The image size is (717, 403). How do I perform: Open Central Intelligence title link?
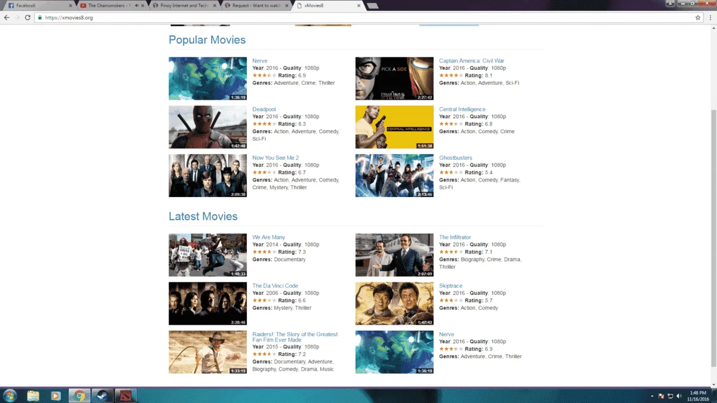point(462,109)
